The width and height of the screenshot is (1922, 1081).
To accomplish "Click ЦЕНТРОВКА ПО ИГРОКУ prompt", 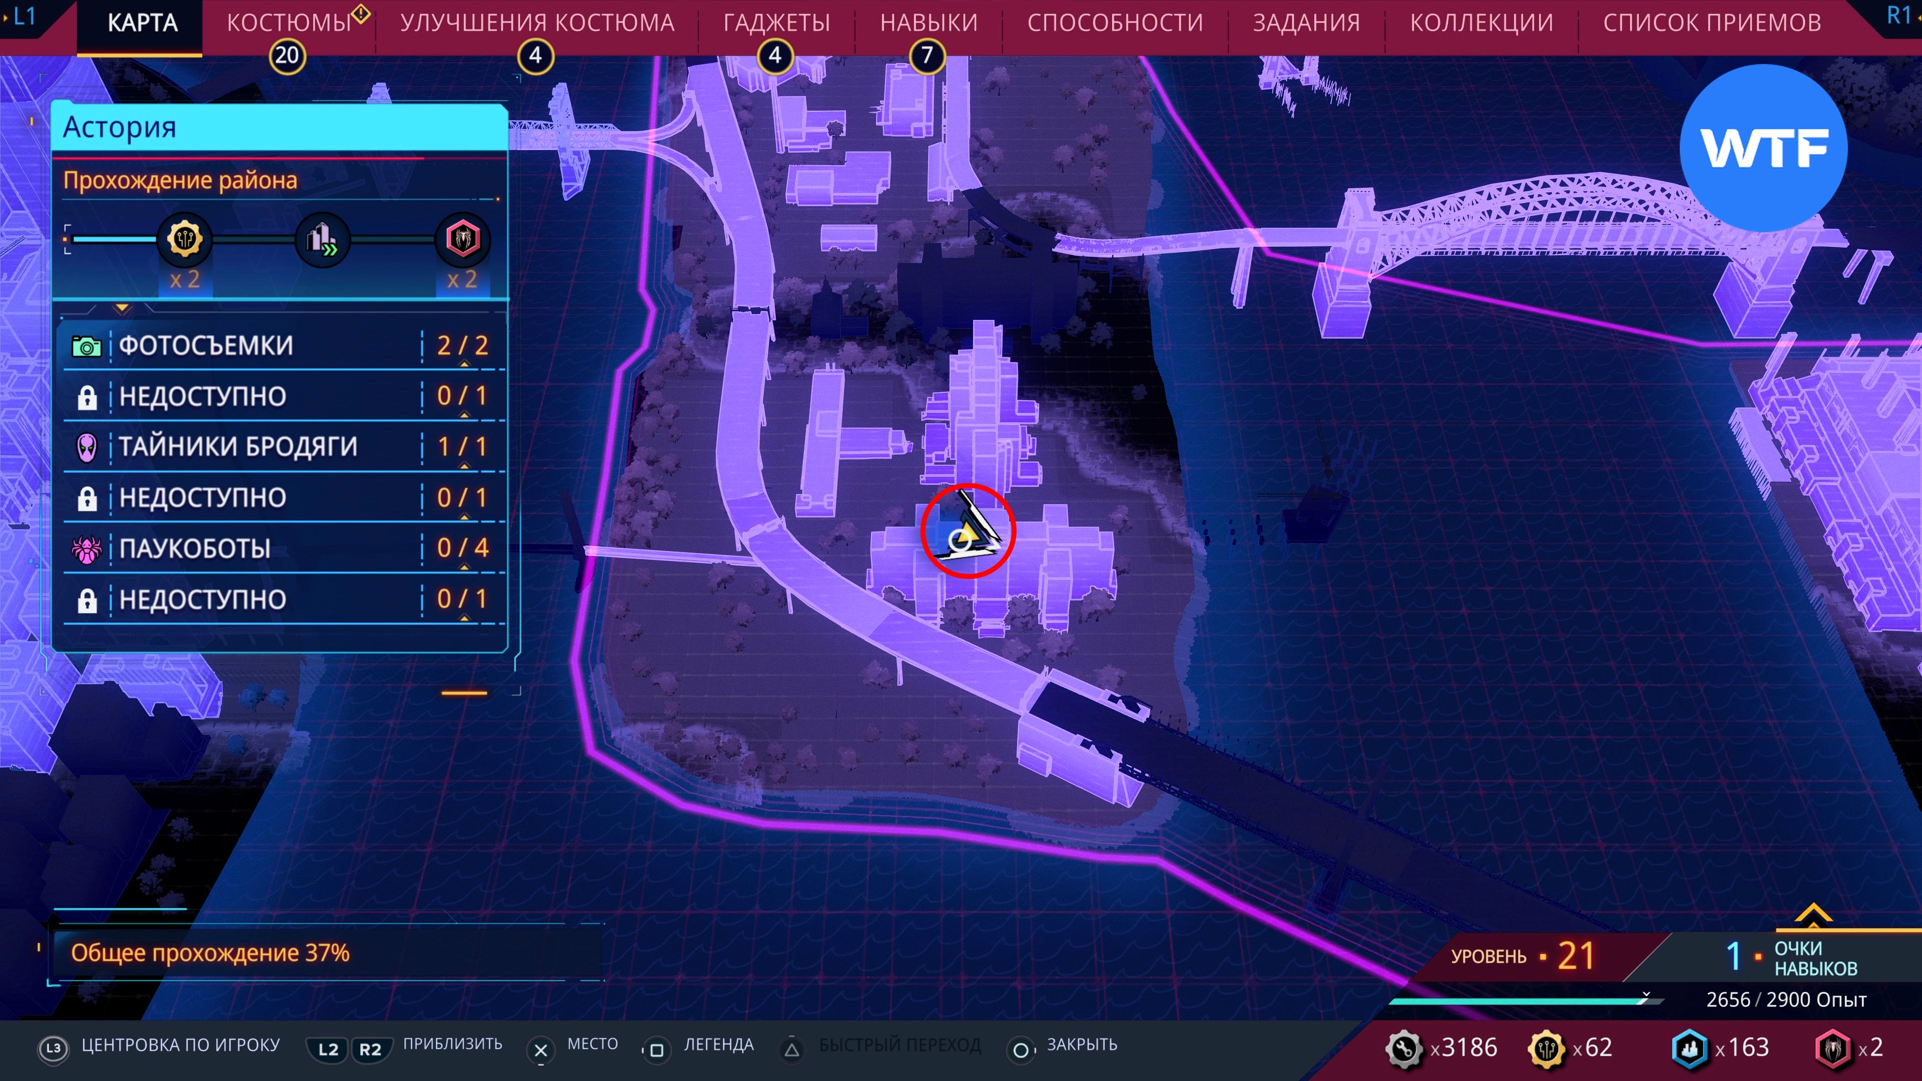I will click(180, 1045).
